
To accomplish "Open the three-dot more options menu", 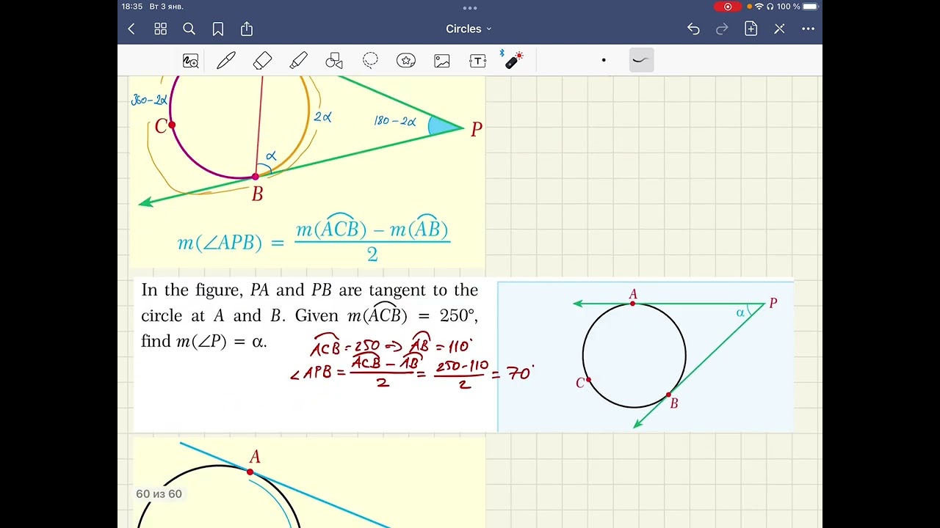I will tap(808, 29).
